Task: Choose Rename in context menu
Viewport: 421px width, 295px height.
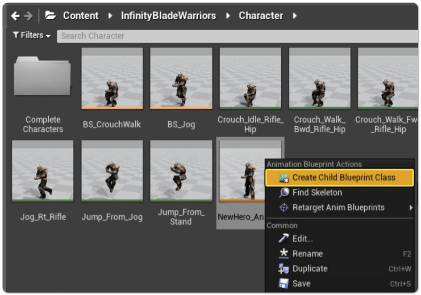Action: point(339,253)
